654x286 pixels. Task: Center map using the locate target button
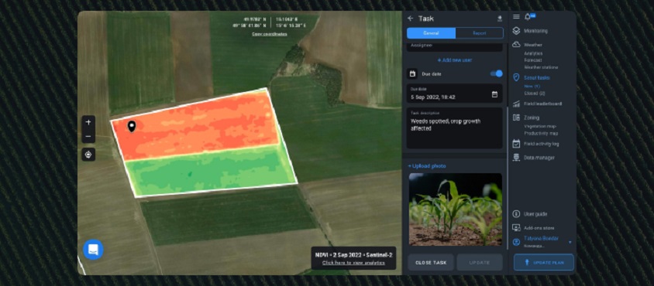point(88,155)
